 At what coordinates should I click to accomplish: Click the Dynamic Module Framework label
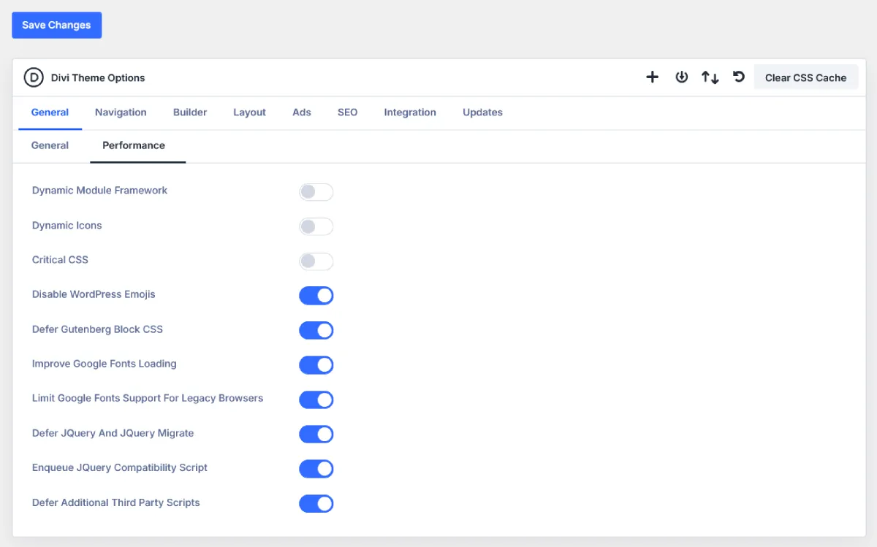tap(100, 191)
